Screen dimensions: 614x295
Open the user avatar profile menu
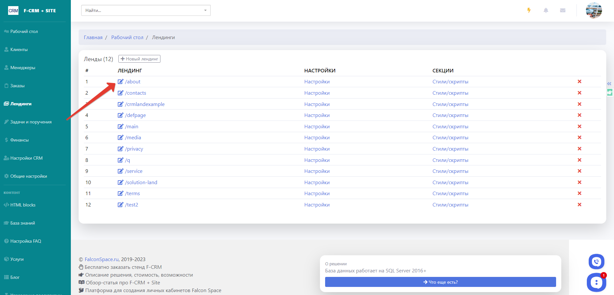pyautogui.click(x=594, y=10)
